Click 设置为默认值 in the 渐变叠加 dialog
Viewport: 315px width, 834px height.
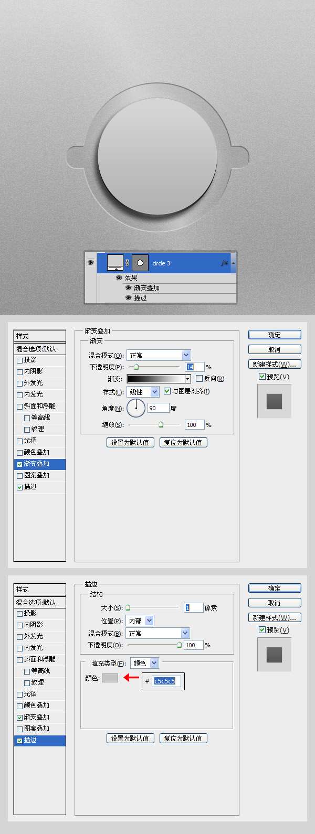pyautogui.click(x=130, y=442)
